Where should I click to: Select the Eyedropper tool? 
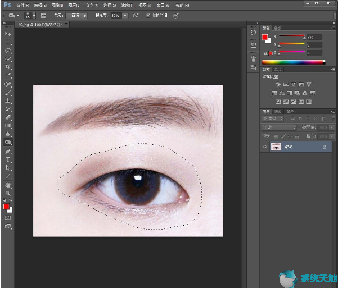click(8, 75)
